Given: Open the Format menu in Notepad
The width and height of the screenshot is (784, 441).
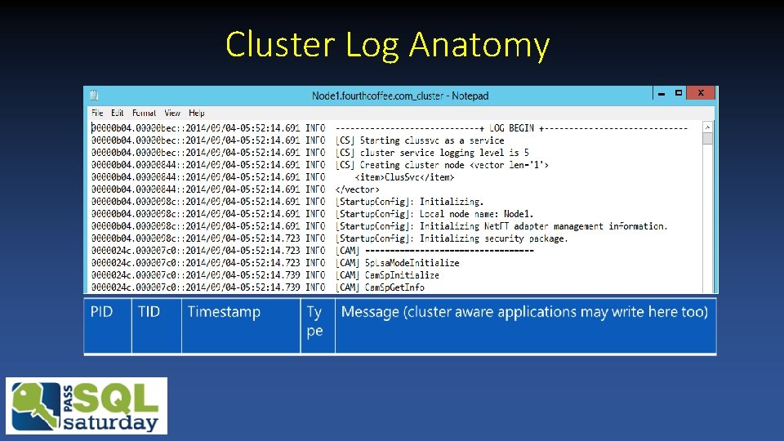Looking at the screenshot, I should pyautogui.click(x=144, y=113).
